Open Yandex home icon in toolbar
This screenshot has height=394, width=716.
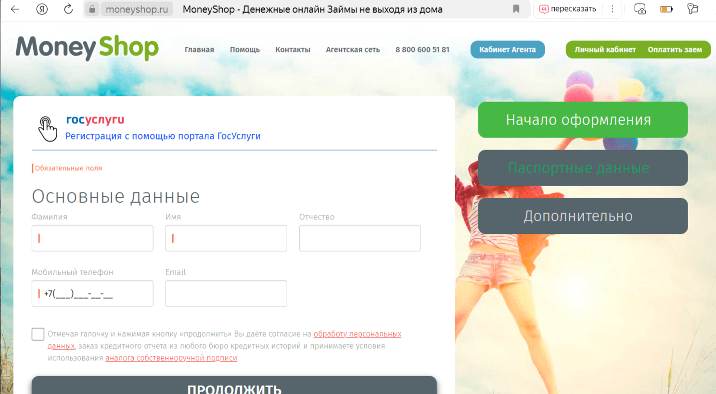[42, 9]
